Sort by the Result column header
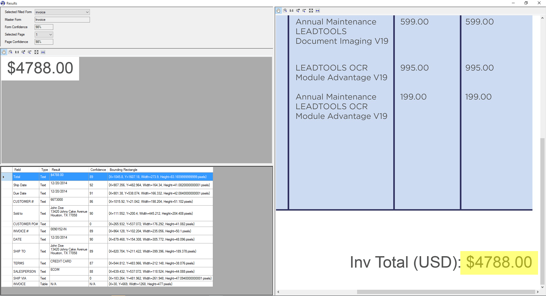The width and height of the screenshot is (546, 296). coord(69,170)
